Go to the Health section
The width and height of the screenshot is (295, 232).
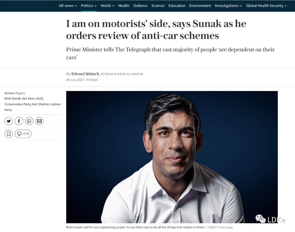tap(124, 6)
